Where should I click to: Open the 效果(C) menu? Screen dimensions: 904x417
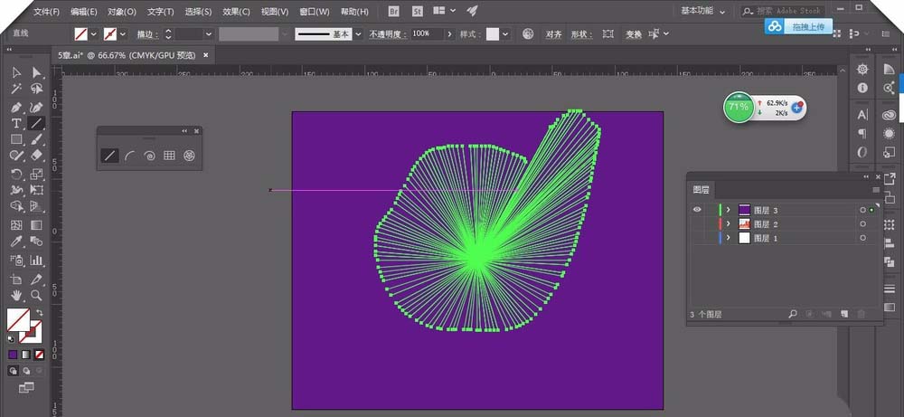pos(237,12)
